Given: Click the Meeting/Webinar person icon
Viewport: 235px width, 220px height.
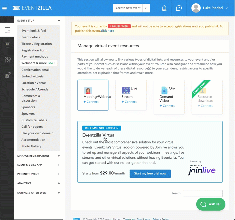Looking at the screenshot, I should (x=88, y=90).
